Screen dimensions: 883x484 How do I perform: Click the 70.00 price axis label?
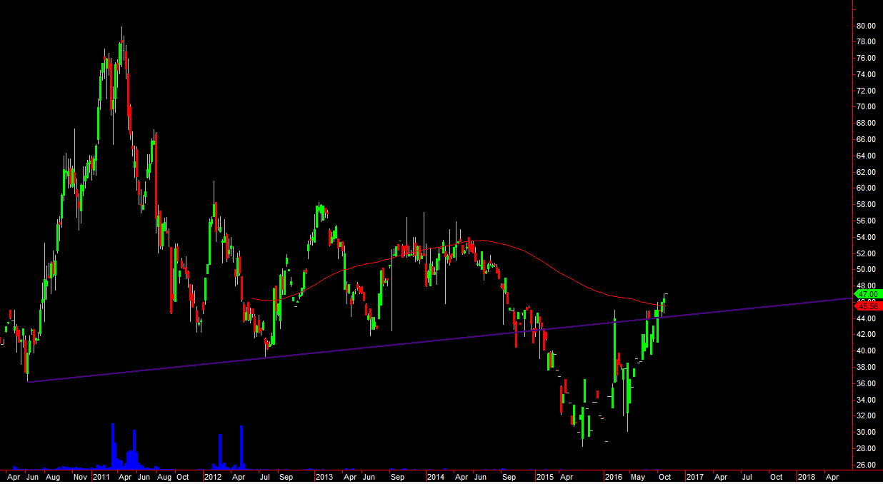(866, 107)
